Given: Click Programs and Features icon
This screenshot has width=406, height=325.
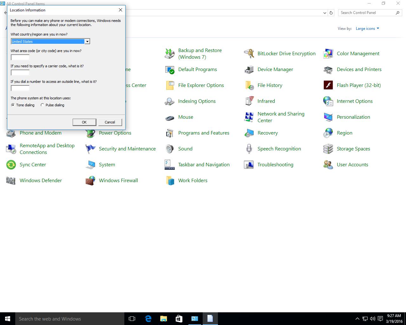Looking at the screenshot, I should [170, 133].
